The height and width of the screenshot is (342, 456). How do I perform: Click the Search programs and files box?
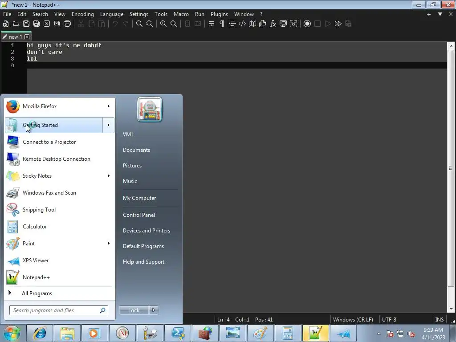58,310
